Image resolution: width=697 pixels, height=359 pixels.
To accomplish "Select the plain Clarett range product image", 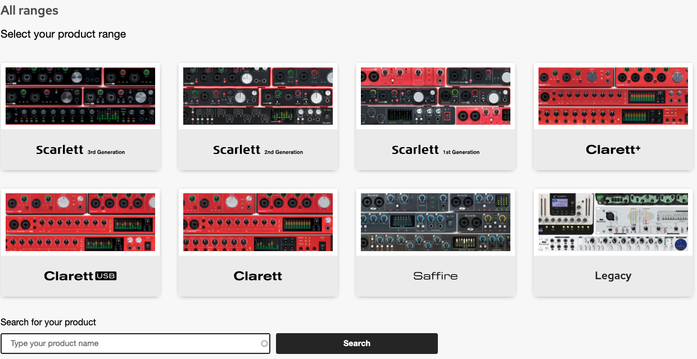I will [258, 222].
